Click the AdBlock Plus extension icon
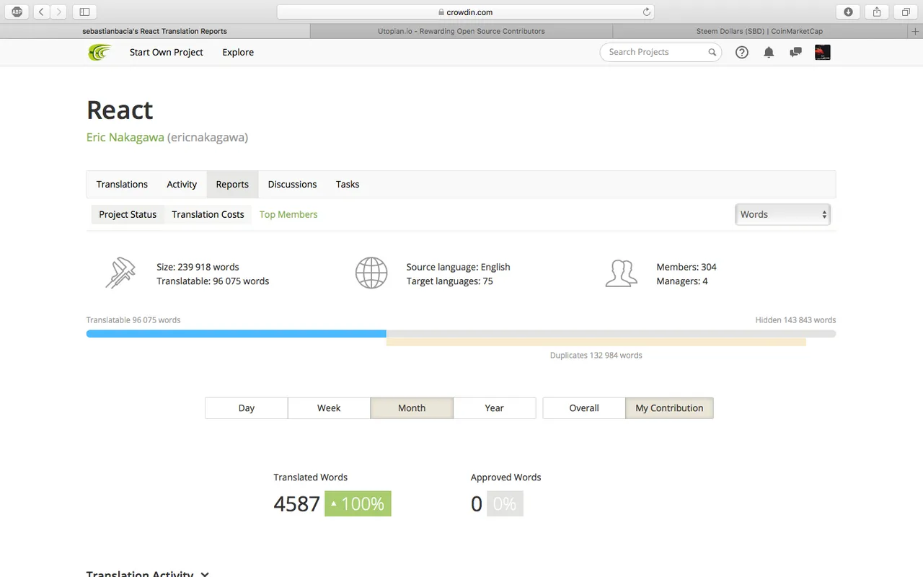This screenshot has width=923, height=577. [17, 12]
